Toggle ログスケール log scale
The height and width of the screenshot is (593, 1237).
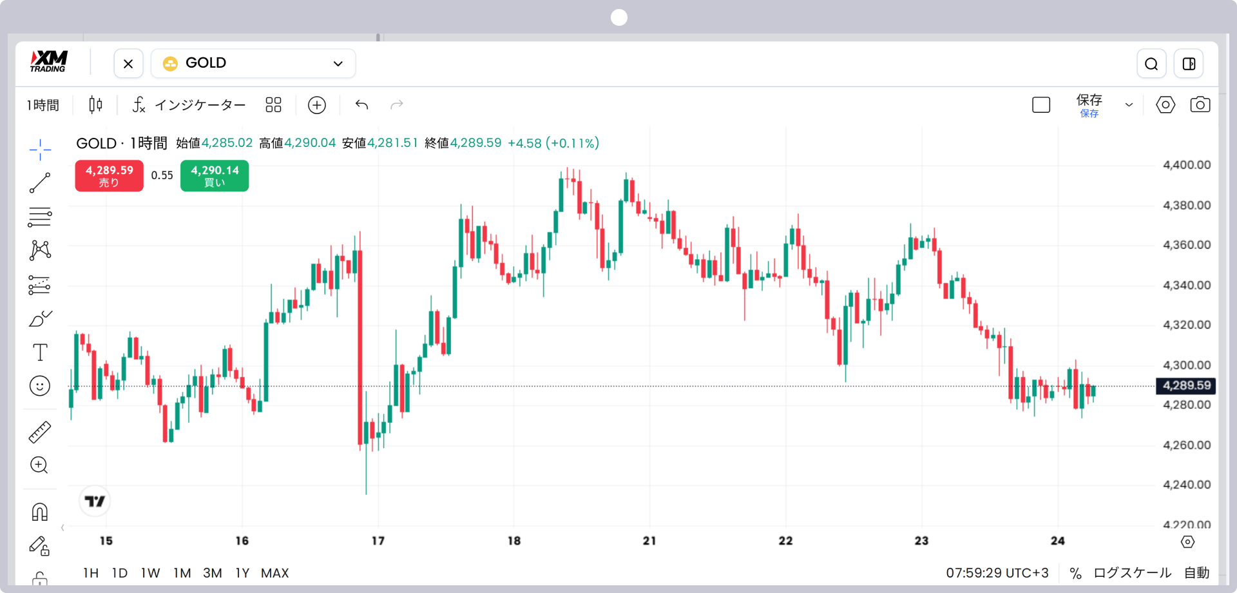pos(1133,573)
